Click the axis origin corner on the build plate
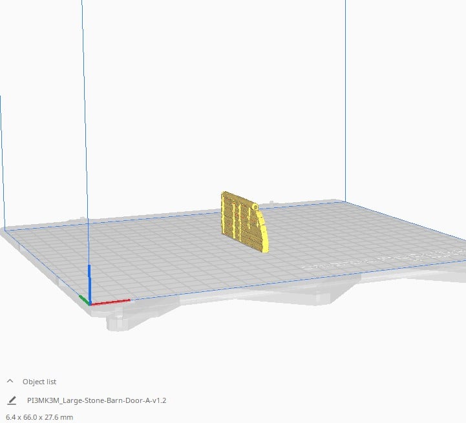 coord(90,304)
